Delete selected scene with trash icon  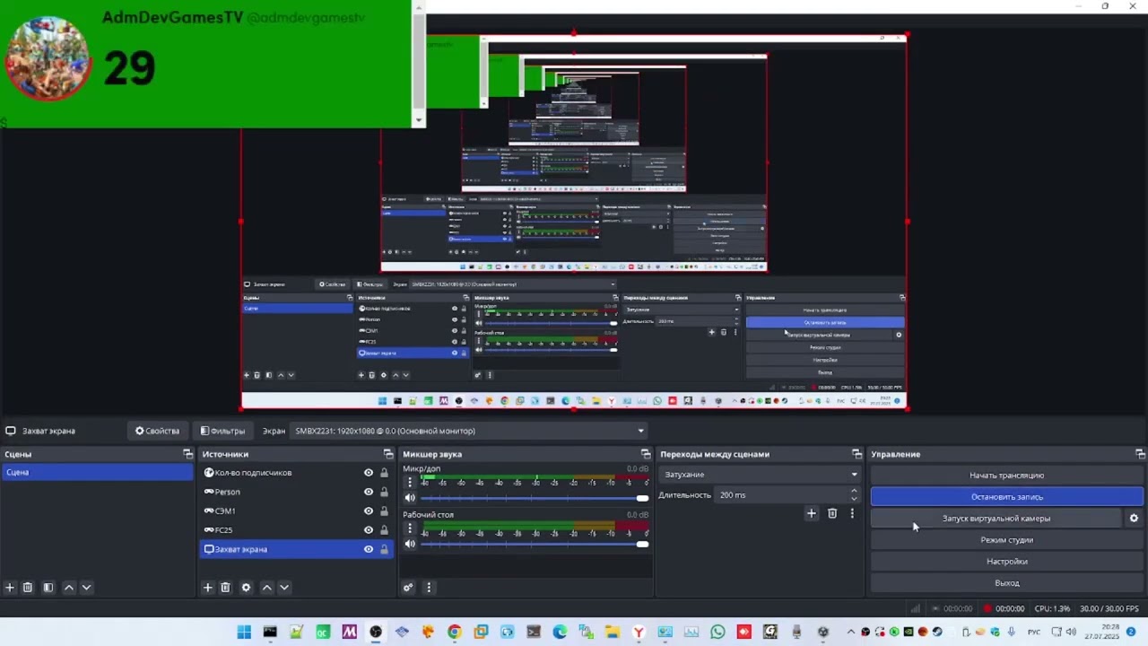tap(28, 588)
